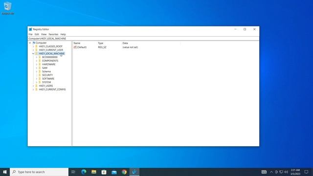The width and height of the screenshot is (313, 176).
Task: Open the View menu
Action: [44, 34]
